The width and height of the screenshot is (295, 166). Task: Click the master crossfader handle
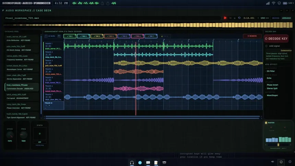click(x=278, y=145)
